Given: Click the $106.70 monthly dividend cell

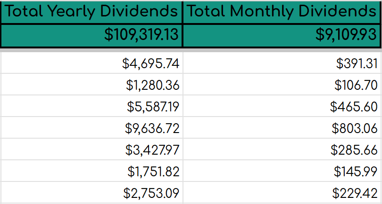Looking at the screenshot, I should [x=282, y=84].
